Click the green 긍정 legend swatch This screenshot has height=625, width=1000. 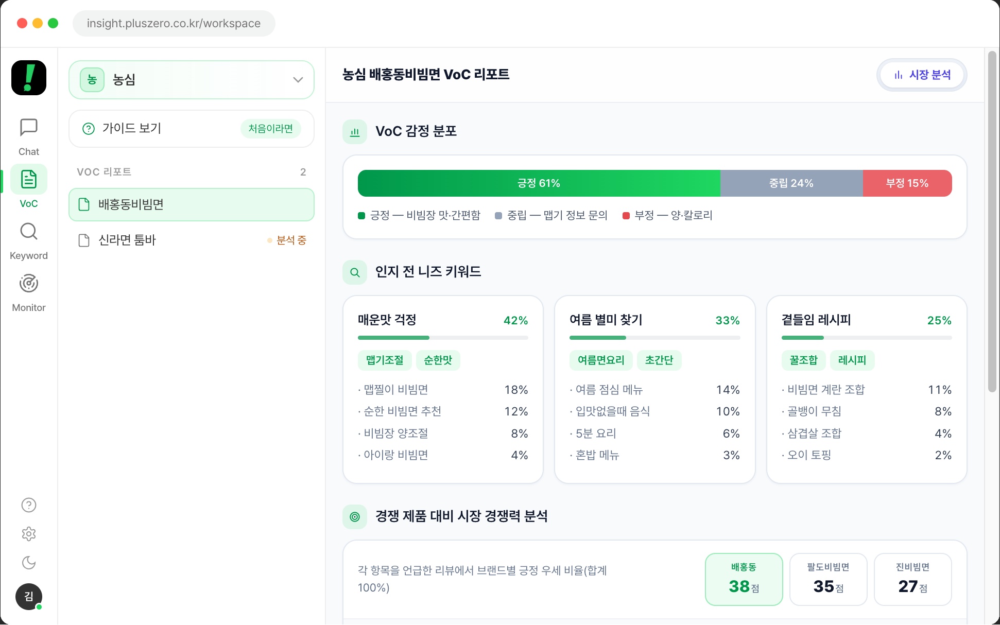361,216
